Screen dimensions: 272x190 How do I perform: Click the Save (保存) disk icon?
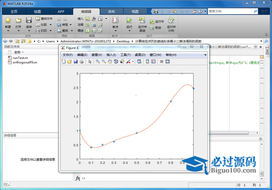[29, 20]
